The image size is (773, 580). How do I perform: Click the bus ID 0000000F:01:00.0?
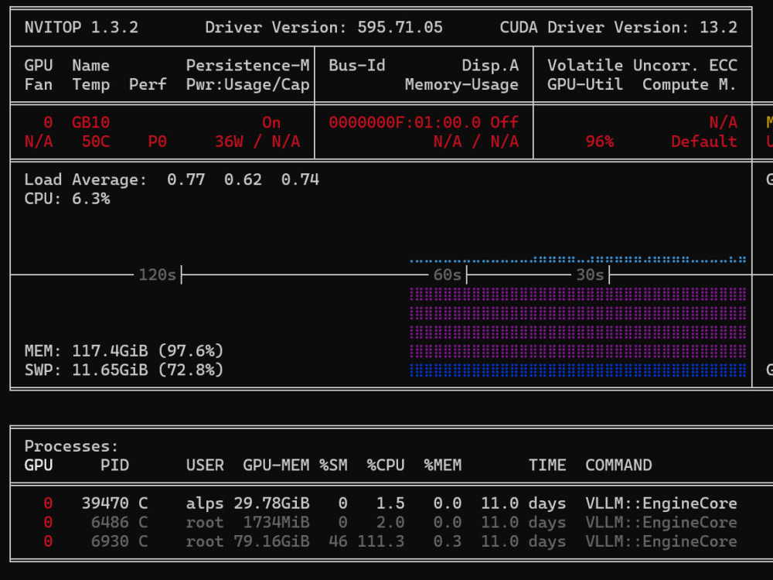405,122
